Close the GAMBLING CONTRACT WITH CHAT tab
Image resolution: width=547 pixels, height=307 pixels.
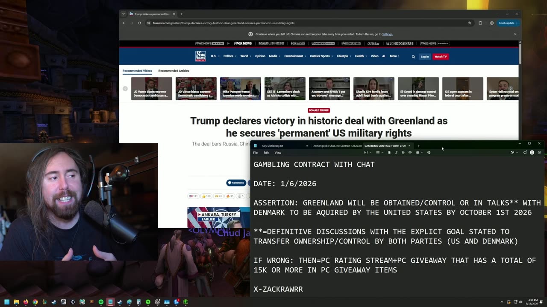409,146
